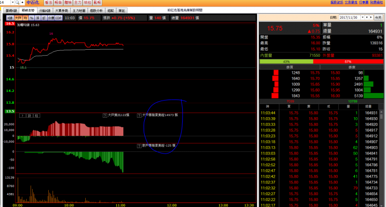The width and height of the screenshot is (386, 207).
Task: Toggle the 分價 price distribution button
Action: [x=51, y=18]
